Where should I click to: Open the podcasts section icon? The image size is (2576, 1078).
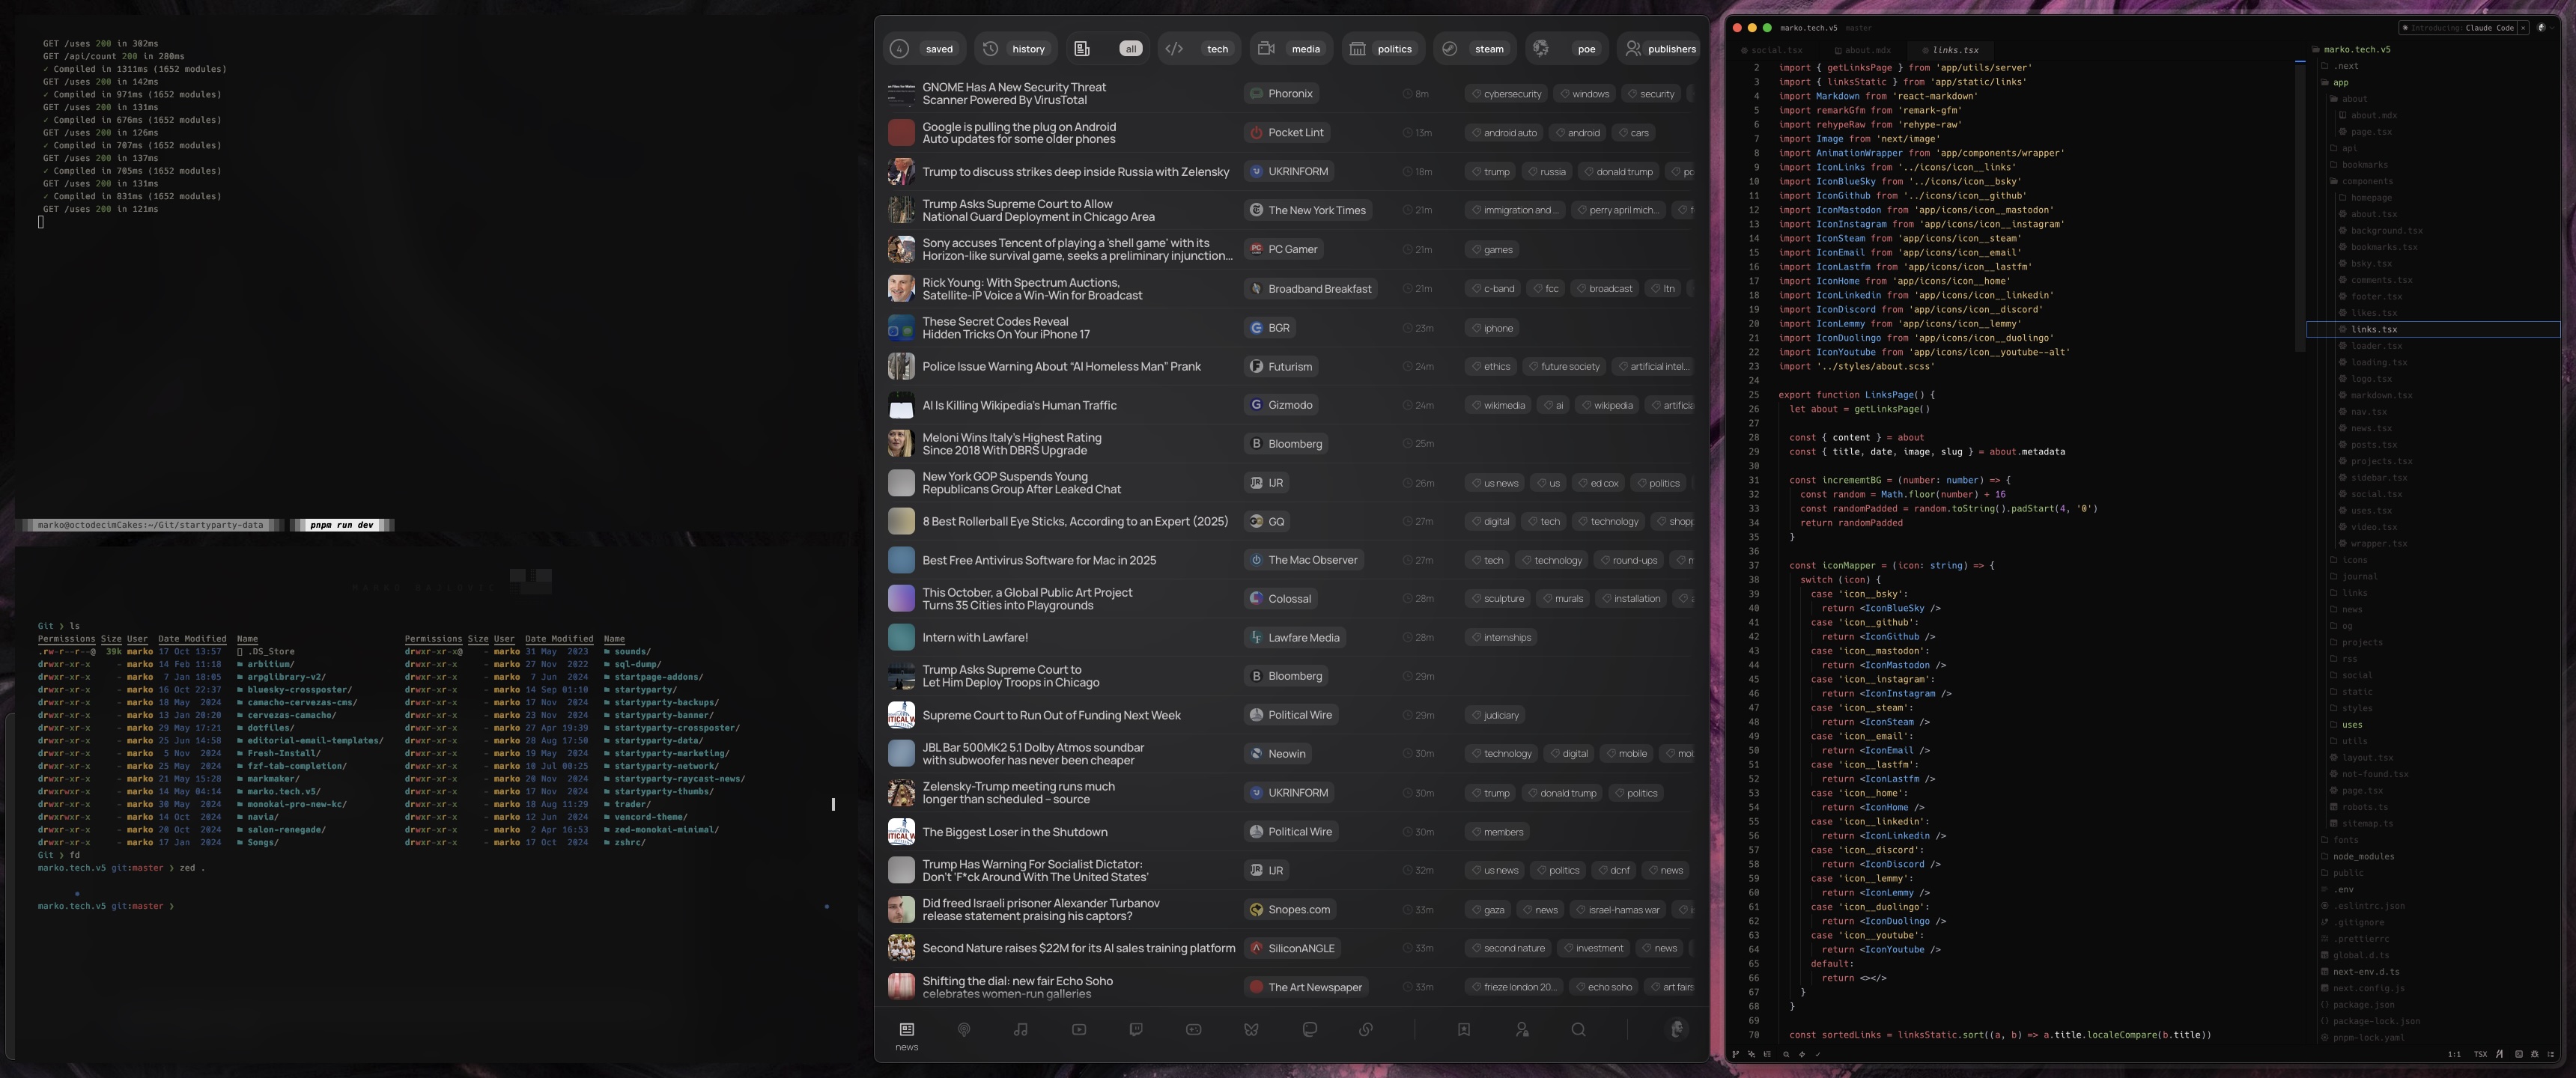pos(964,1029)
